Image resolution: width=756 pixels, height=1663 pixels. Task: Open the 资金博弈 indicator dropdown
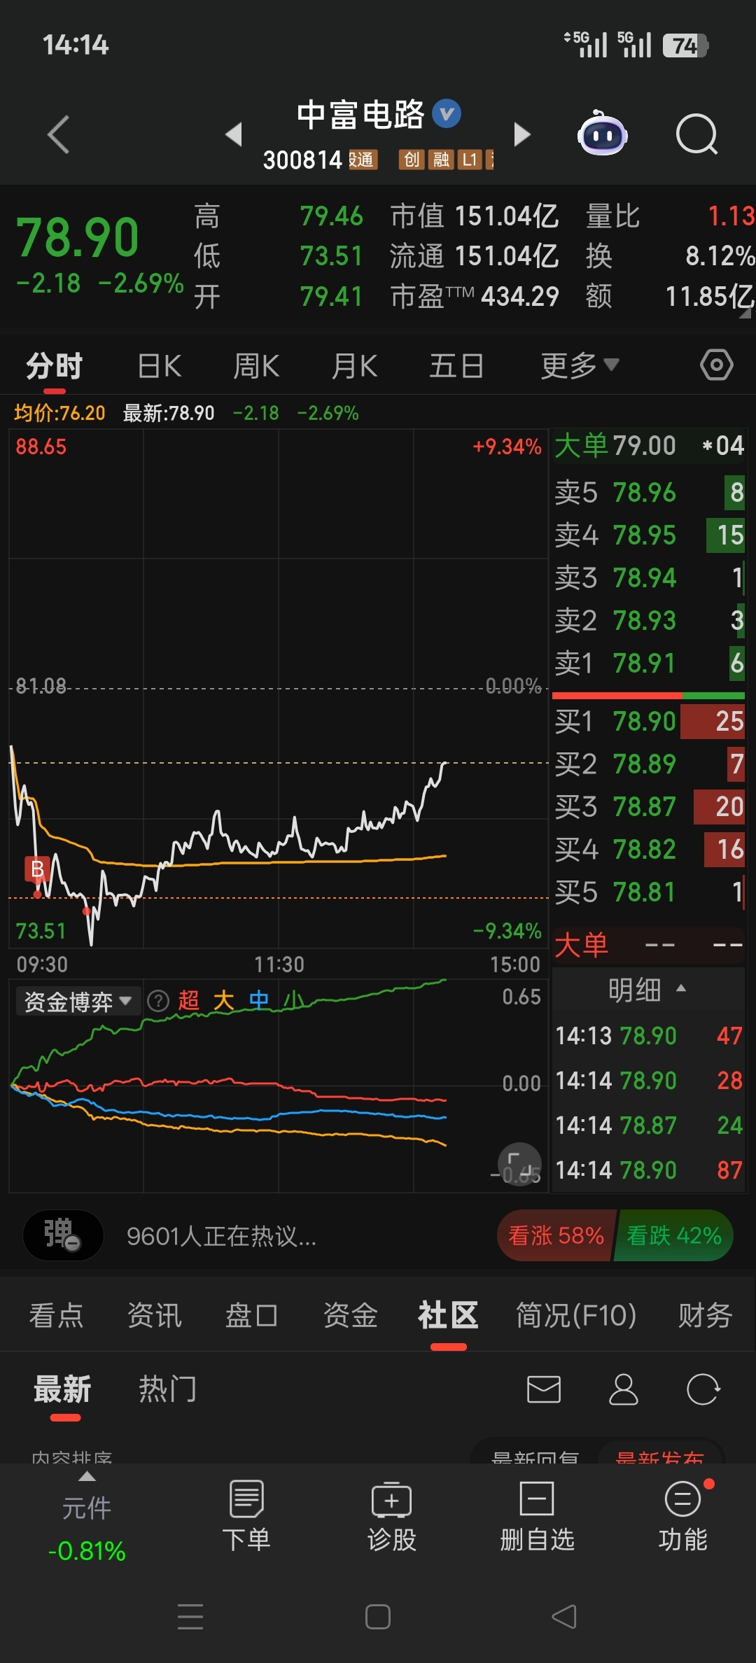[78, 1002]
